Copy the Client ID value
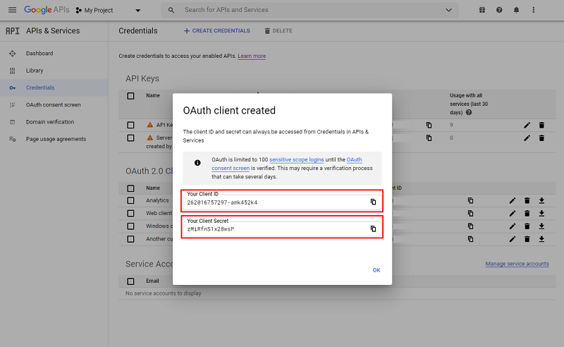 coord(374,202)
